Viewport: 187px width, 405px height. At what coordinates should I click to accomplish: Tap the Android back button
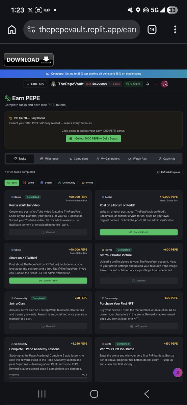[x=146, y=394]
